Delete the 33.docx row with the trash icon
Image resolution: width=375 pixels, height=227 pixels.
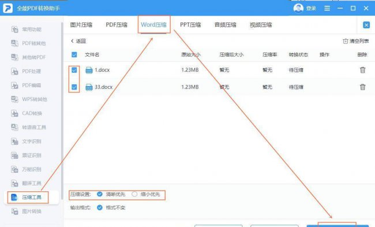click(362, 87)
